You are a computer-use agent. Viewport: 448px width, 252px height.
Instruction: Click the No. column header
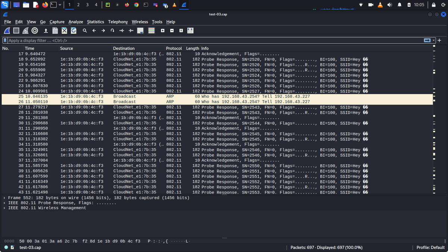pos(13,49)
